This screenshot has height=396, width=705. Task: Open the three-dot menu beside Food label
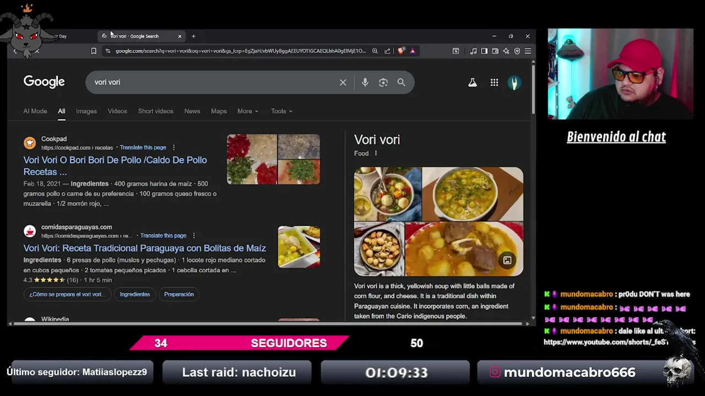[x=376, y=153]
